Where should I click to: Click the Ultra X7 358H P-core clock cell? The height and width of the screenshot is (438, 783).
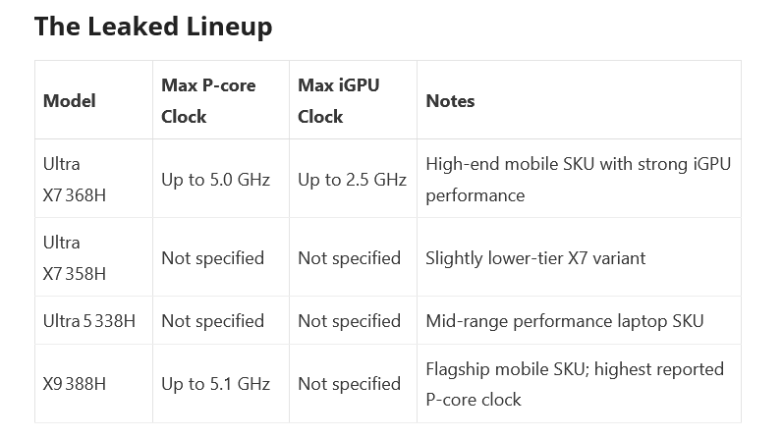[x=212, y=258]
